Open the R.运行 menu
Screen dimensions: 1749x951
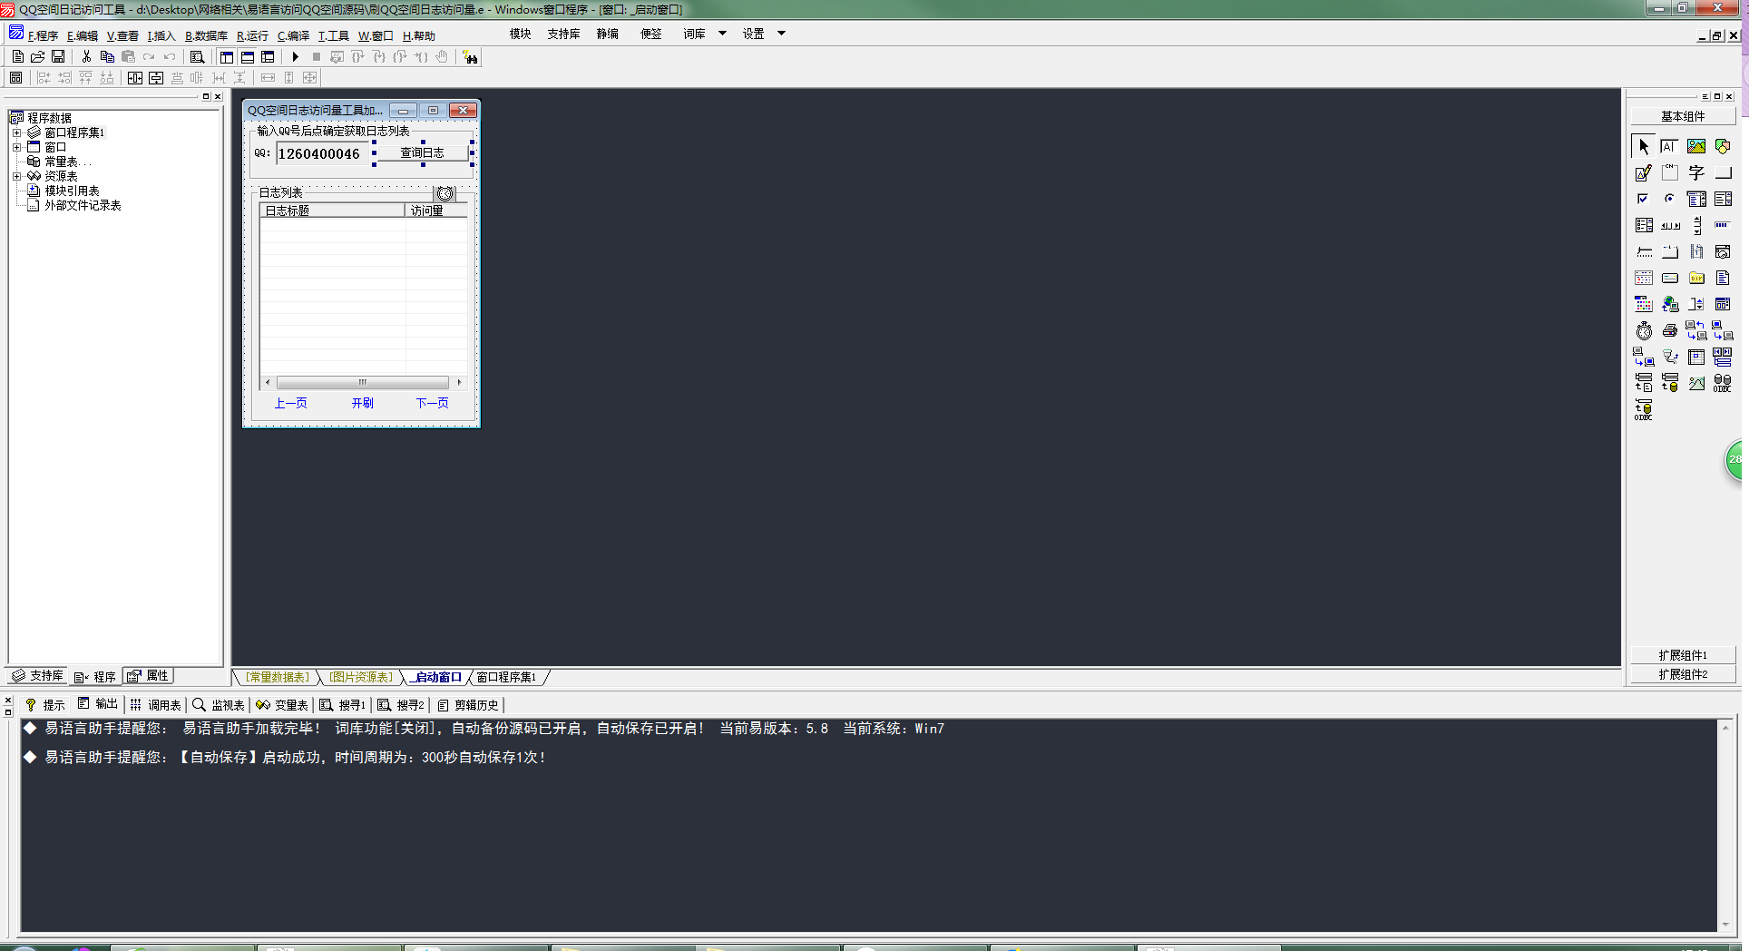252,36
